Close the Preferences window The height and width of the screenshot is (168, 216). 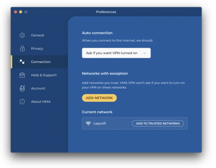[x=16, y=12]
